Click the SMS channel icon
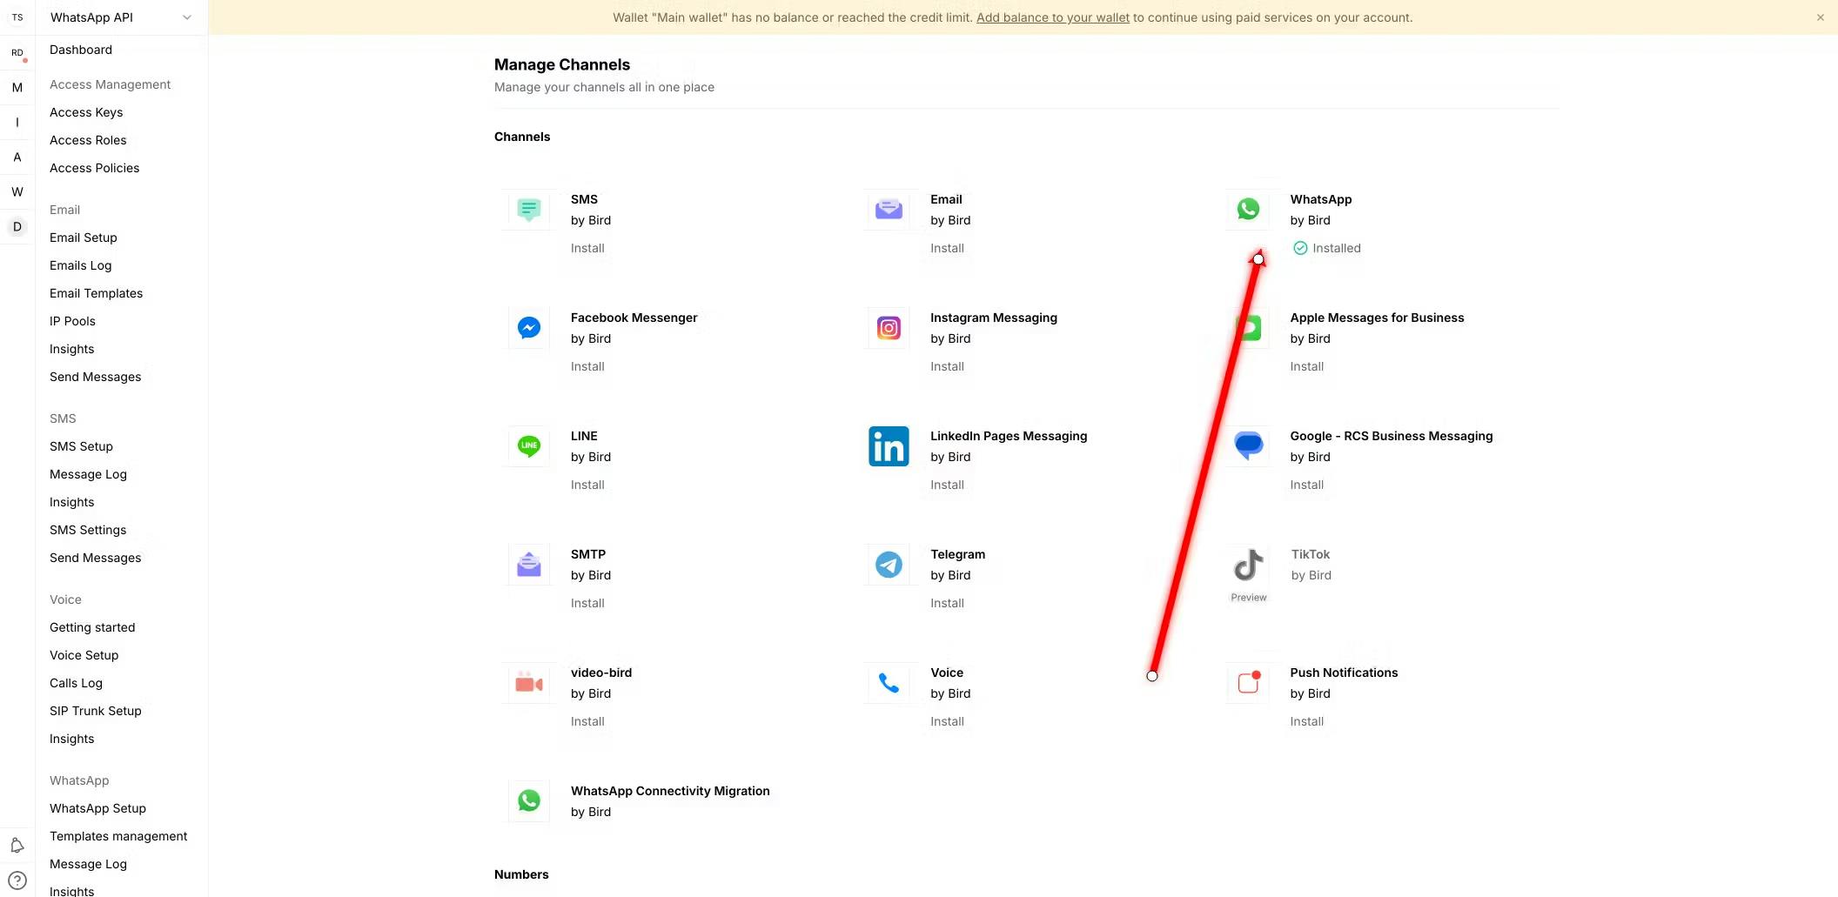1838x897 pixels. pyautogui.click(x=528, y=210)
